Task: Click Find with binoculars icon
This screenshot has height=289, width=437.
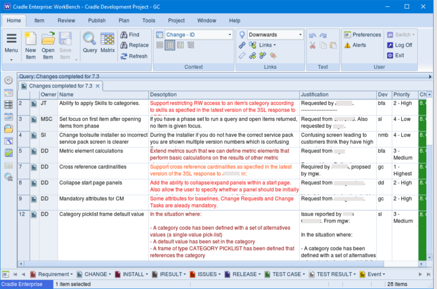Action: pyautogui.click(x=130, y=35)
